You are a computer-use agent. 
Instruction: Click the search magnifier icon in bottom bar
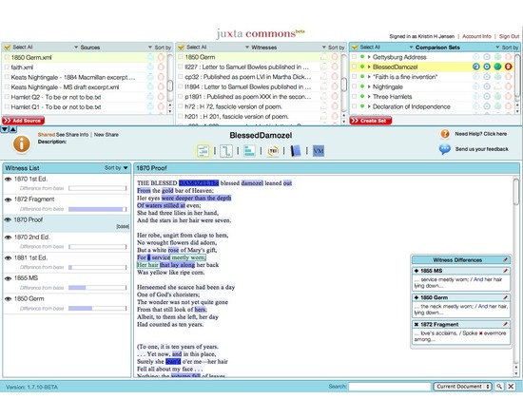point(499,387)
